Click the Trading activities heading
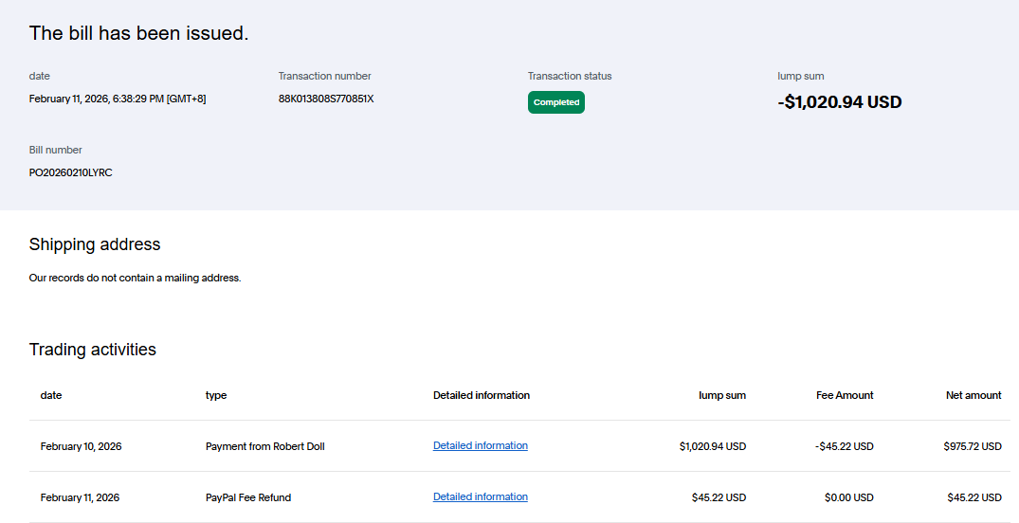Image resolution: width=1019 pixels, height=523 pixels. pyautogui.click(x=93, y=350)
